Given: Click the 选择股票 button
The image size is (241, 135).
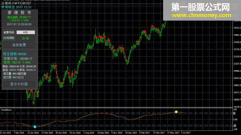Looking at the screenshot, I should tap(19, 45).
